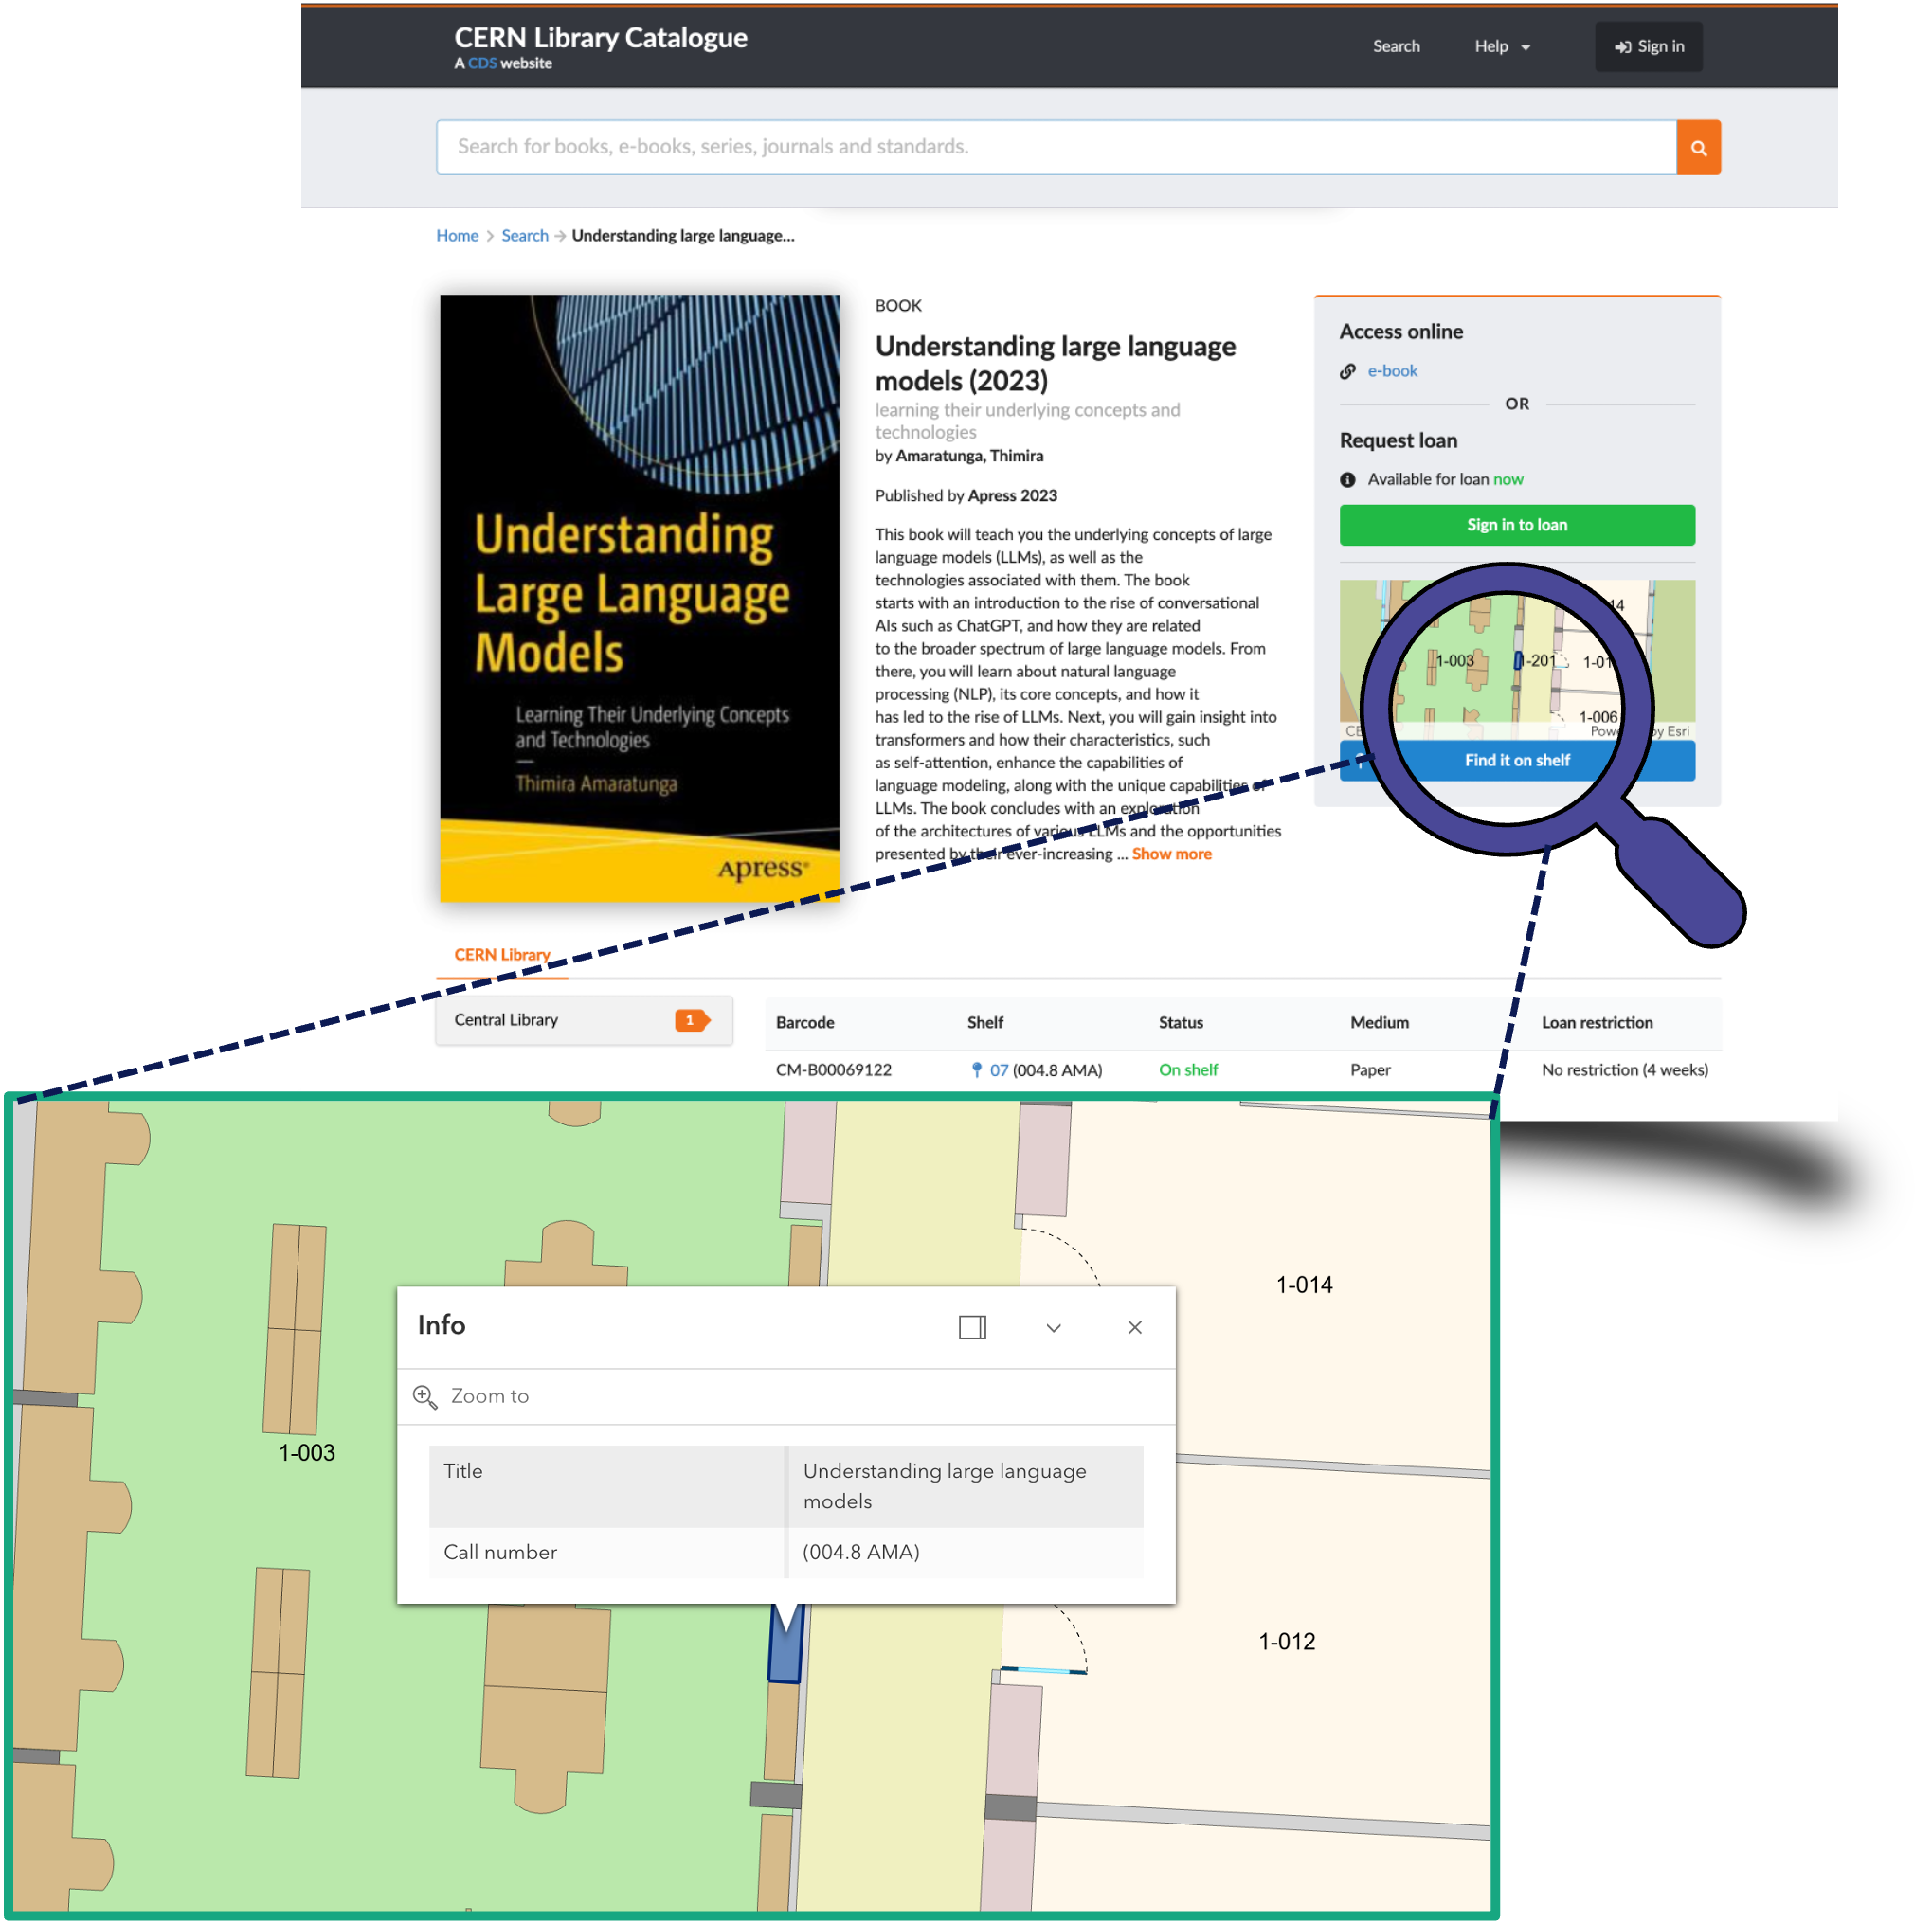Click the CDS website link in header
This screenshot has height=1923, width=1932.
point(482,63)
